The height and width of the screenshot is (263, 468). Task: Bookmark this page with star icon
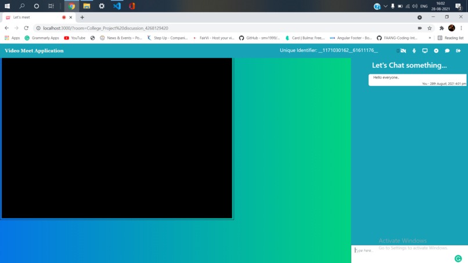click(x=430, y=28)
